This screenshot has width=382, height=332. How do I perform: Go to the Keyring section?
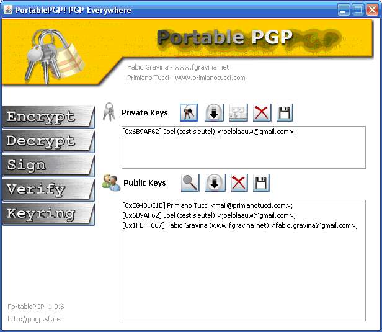coord(48,213)
